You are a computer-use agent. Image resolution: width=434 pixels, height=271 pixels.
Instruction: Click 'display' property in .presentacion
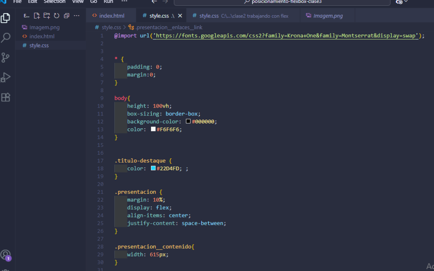click(138, 207)
